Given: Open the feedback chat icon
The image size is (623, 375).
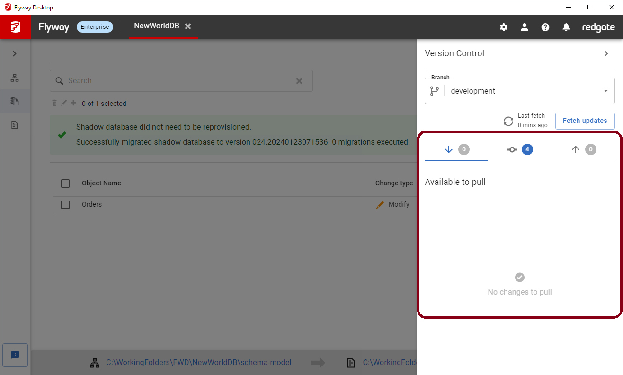Looking at the screenshot, I should tap(16, 355).
